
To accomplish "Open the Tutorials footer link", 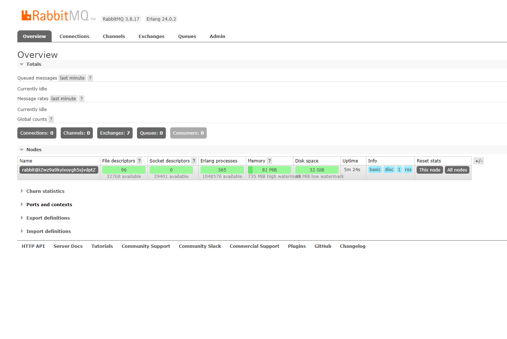I will pos(102,246).
